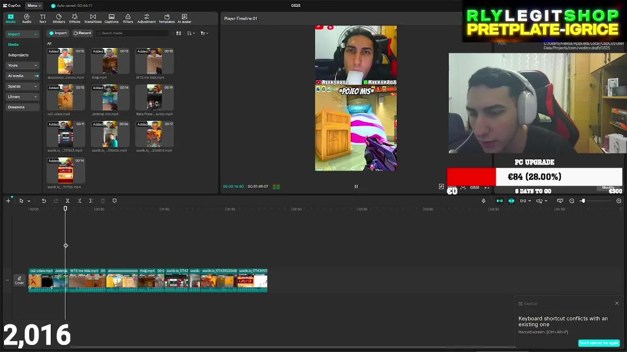Expand the Yours section
627x352 pixels.
pos(22,66)
